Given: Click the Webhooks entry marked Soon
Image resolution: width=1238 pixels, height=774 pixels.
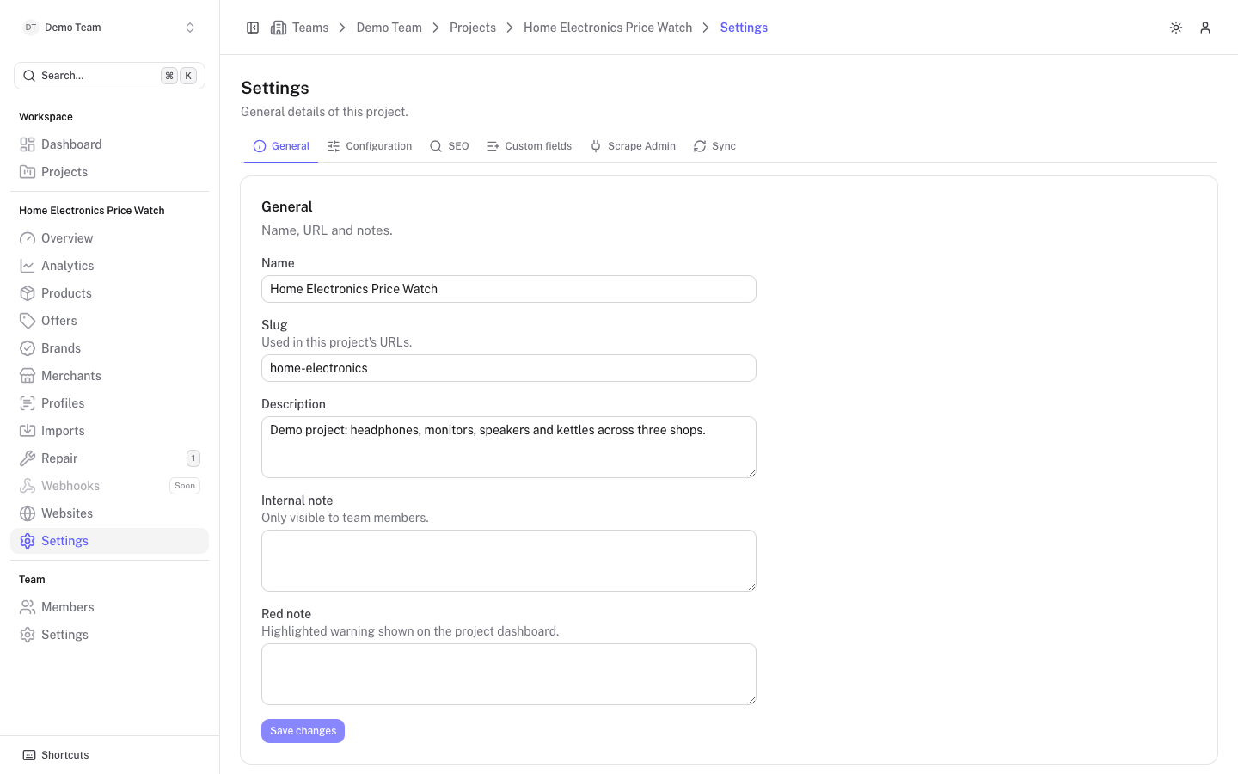Looking at the screenshot, I should point(109,486).
